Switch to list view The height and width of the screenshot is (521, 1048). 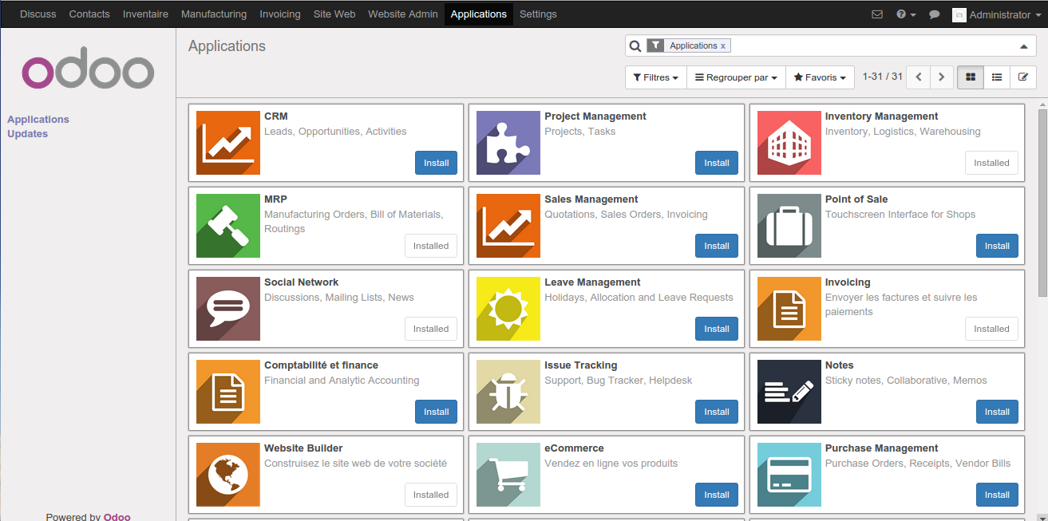[x=997, y=77]
